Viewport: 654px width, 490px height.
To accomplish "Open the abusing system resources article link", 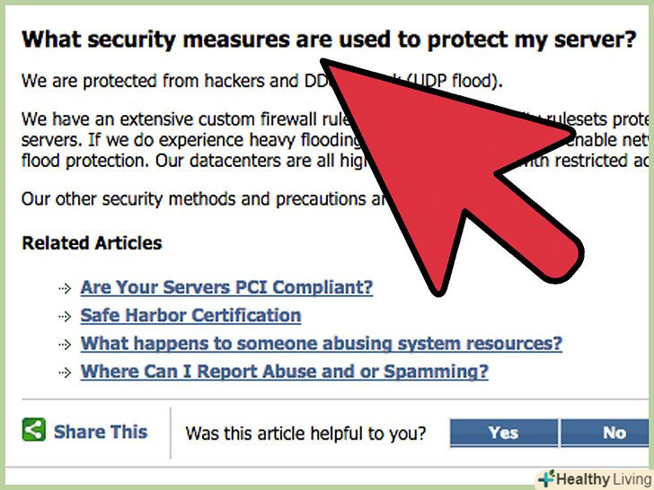I will point(321,344).
